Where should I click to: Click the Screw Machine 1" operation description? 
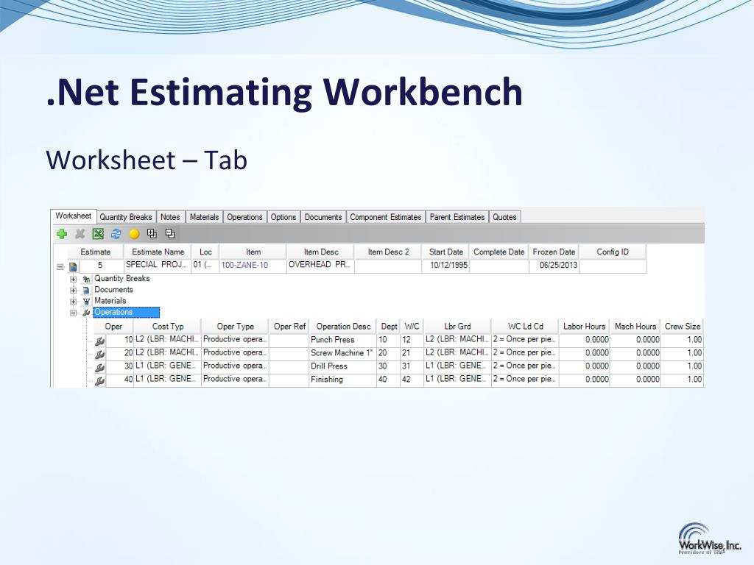[x=342, y=353]
